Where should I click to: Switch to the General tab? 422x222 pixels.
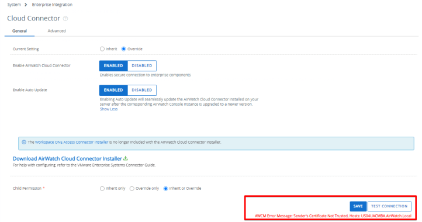pyautogui.click(x=19, y=31)
